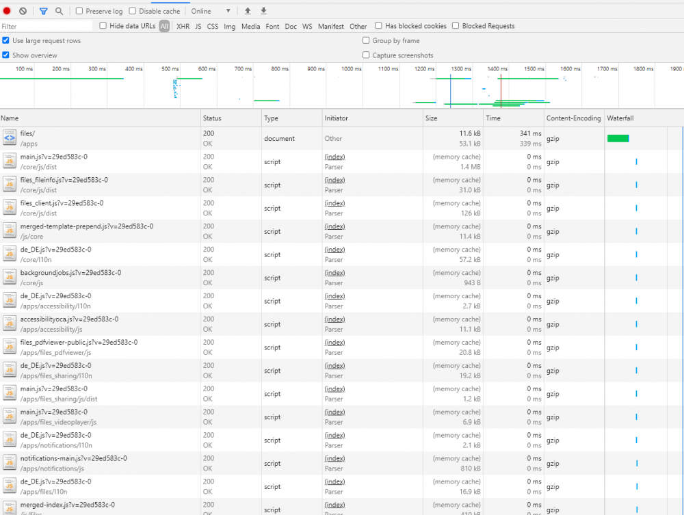
Task: Import HAR file with upload arrow
Action: pyautogui.click(x=248, y=11)
